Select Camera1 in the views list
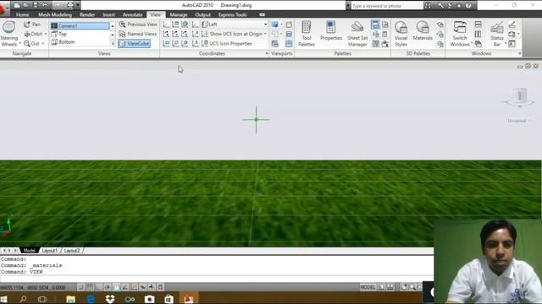Image resolution: width=542 pixels, height=304 pixels. [80, 26]
